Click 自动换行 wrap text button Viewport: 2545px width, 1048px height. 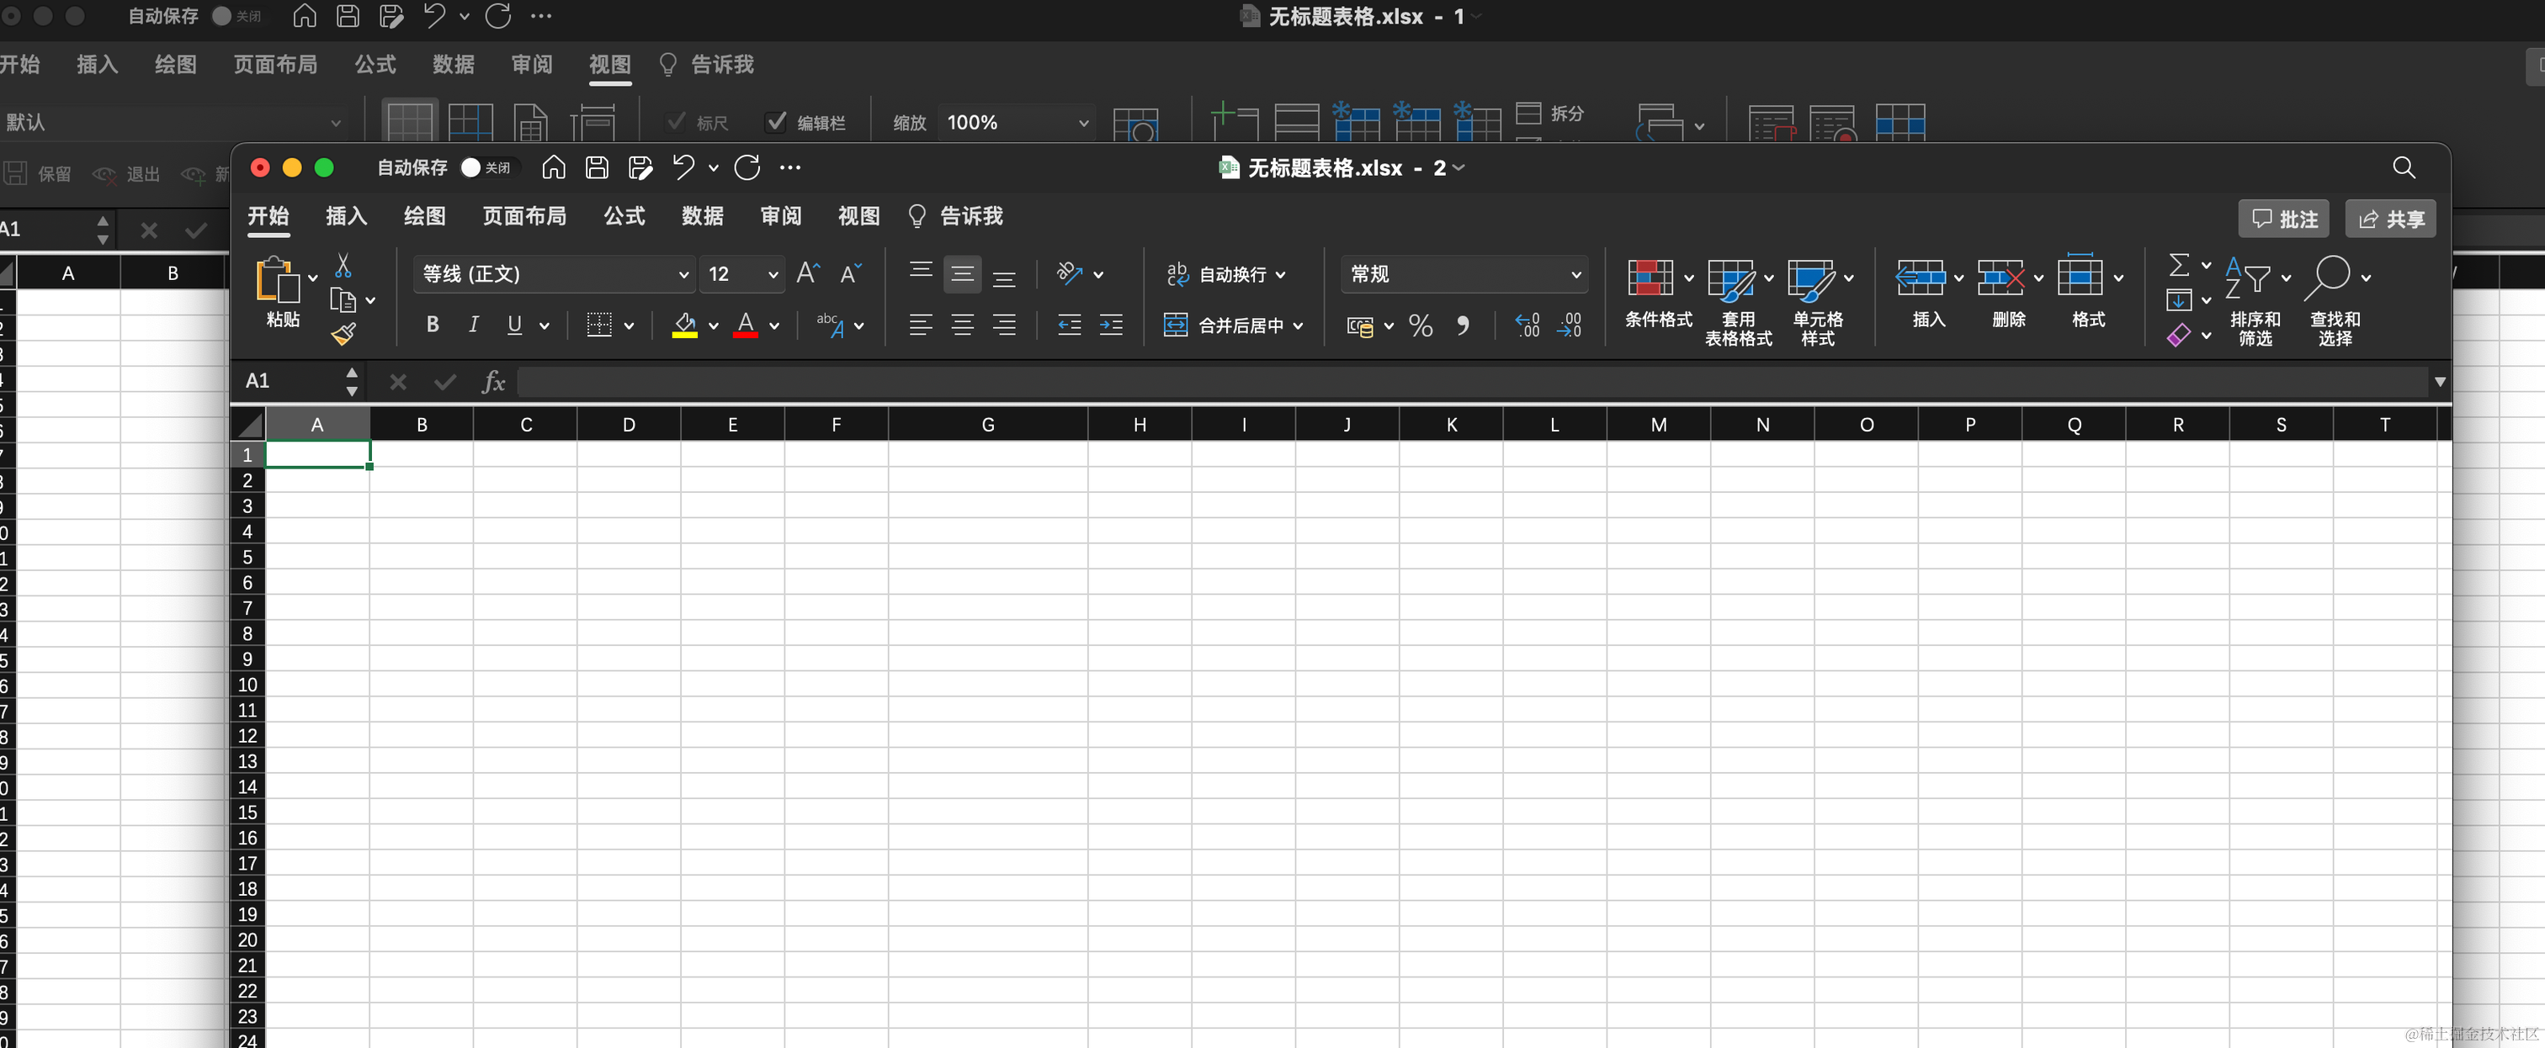(x=1225, y=274)
